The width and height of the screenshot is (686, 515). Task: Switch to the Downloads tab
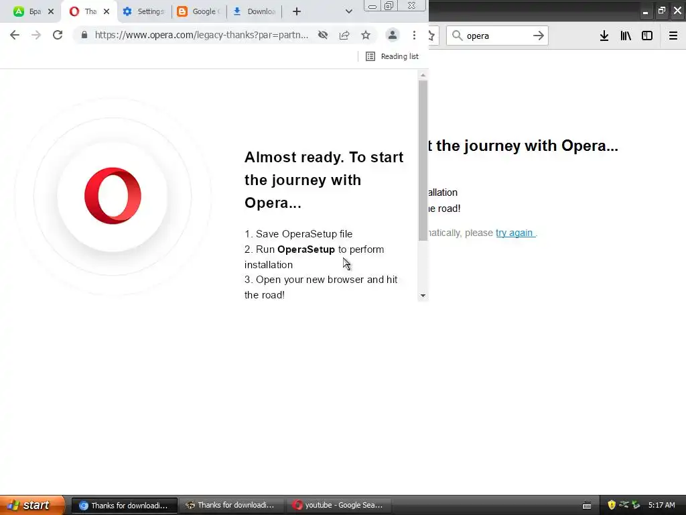(254, 12)
